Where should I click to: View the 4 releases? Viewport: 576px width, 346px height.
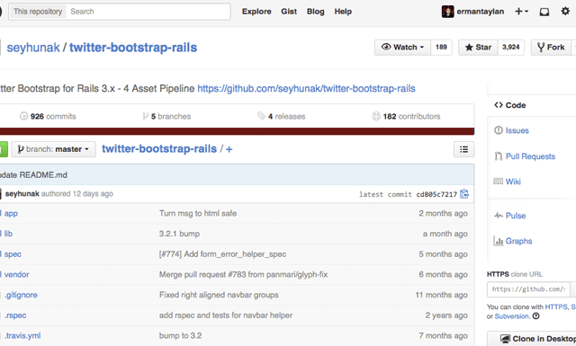click(282, 116)
